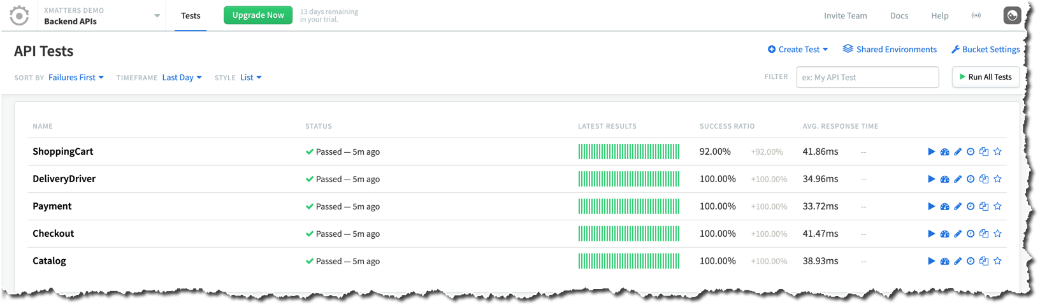1040x305 pixels.
Task: Change the Last Day timeframe dropdown
Action: coord(182,78)
